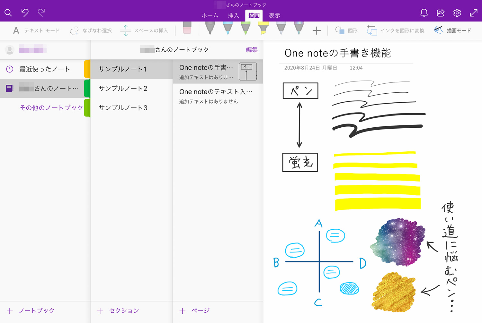482x323 pixels.
Task: Open page One noteのテキスト入…
Action: 218,96
